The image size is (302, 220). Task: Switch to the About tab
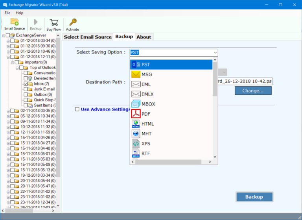coord(144,37)
